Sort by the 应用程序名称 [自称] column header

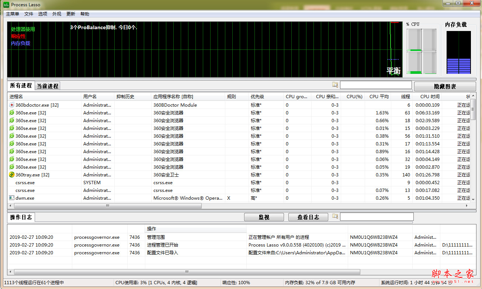pos(188,97)
